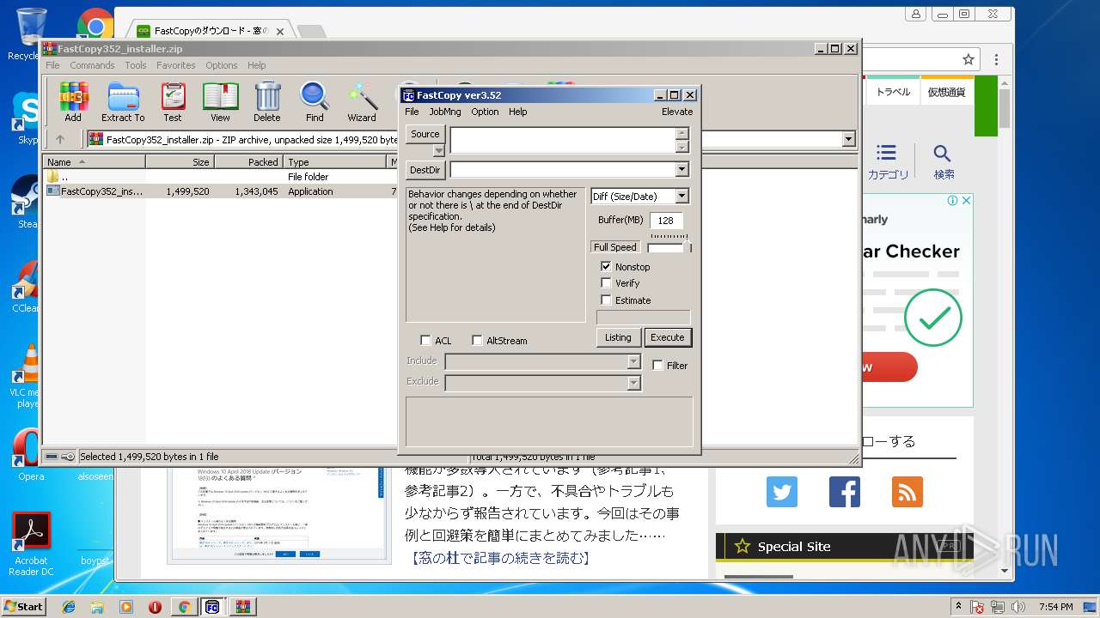Enable the Estimate checkbox
Image resolution: width=1100 pixels, height=618 pixels.
point(606,300)
